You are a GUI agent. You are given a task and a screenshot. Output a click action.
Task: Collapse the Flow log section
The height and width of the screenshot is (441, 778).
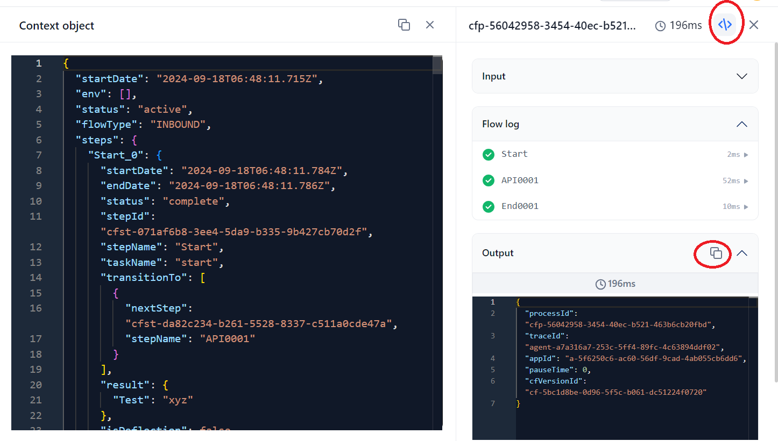[x=741, y=124]
